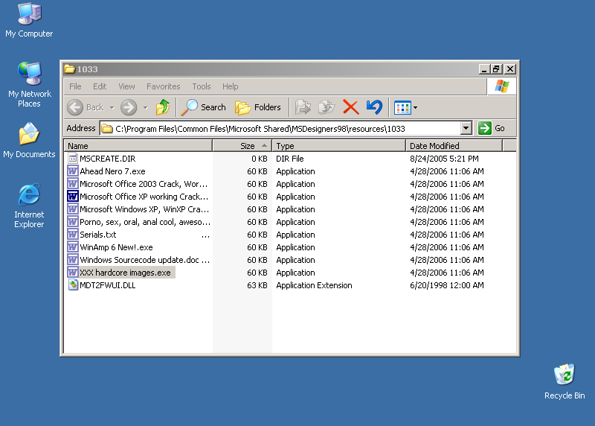Click inside the Address path field
The height and width of the screenshot is (426, 595).
tap(280, 128)
